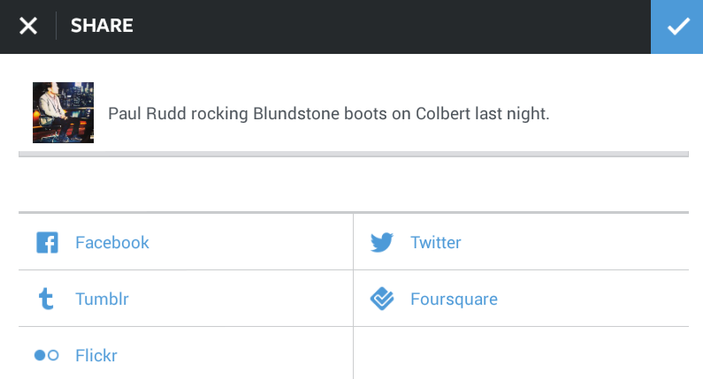
Task: Click the divider between Facebook and Twitter
Action: coord(353,242)
